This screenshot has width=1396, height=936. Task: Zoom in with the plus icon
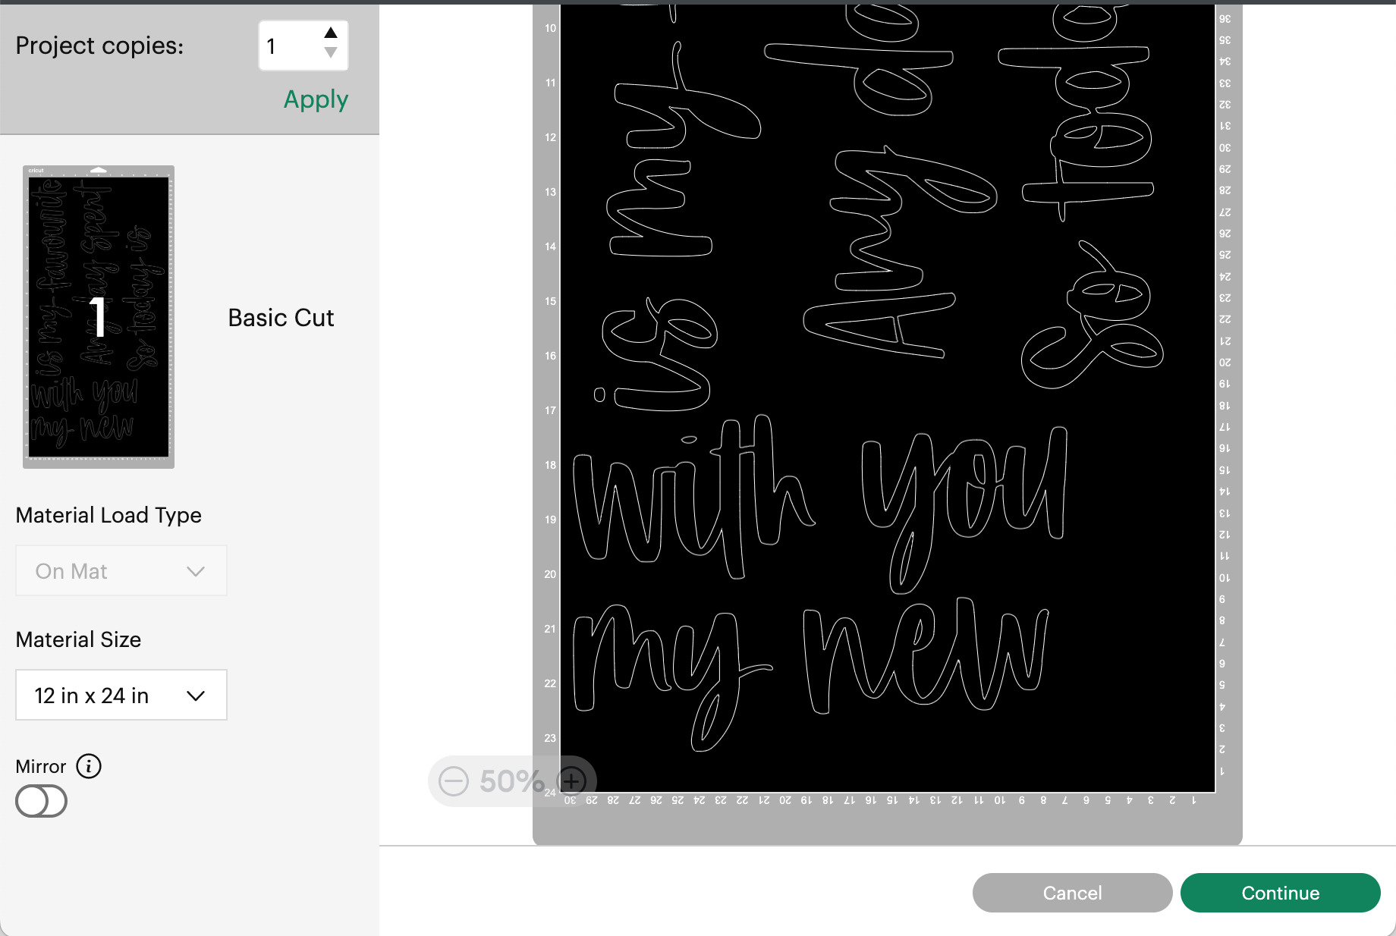571,781
